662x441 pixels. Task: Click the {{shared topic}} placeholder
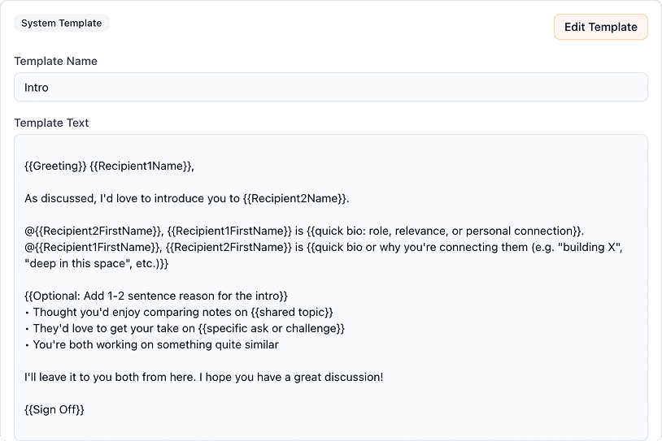click(285, 312)
